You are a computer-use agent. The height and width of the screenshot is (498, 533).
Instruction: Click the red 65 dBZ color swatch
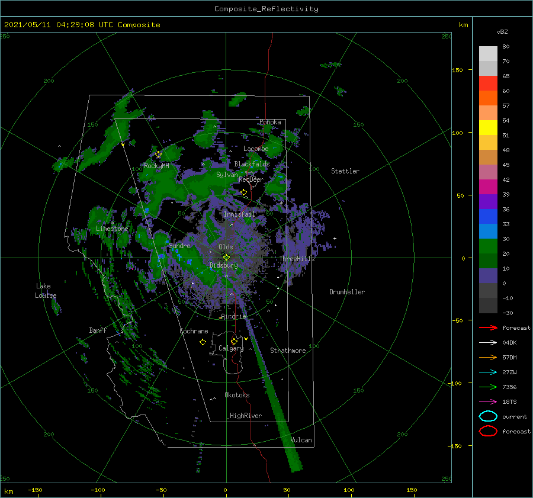[488, 83]
